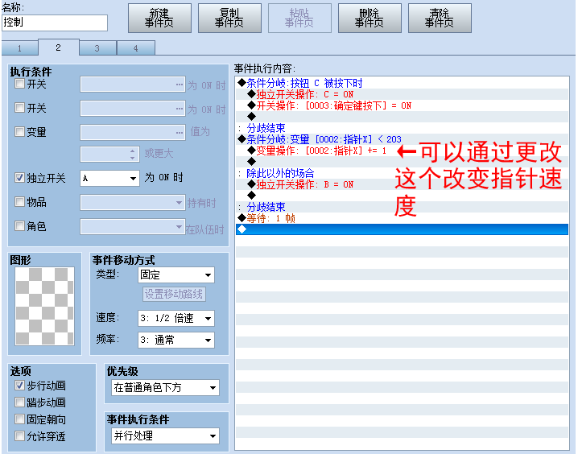This screenshot has height=454, width=578.
Task: Click the 粘贴事件页 button
Action: [299, 18]
